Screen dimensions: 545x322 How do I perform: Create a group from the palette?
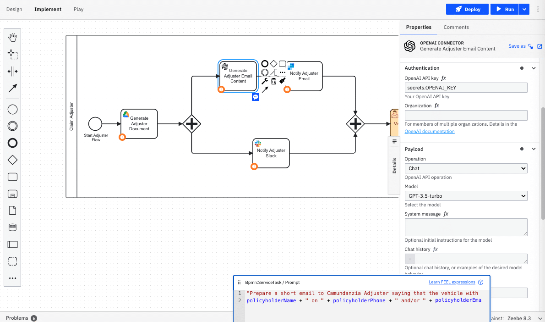pos(12,261)
